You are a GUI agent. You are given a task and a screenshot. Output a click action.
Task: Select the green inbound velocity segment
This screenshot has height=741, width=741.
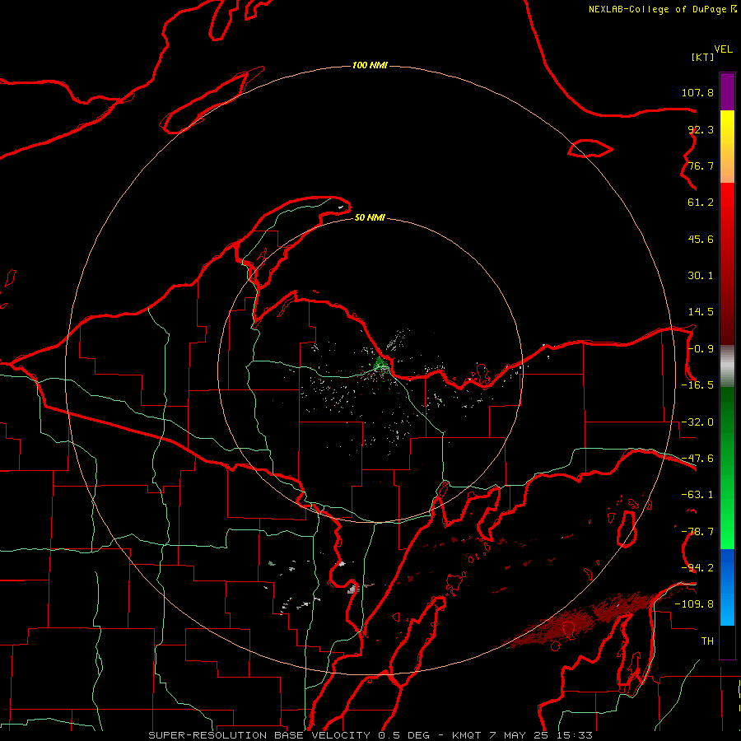(727, 468)
